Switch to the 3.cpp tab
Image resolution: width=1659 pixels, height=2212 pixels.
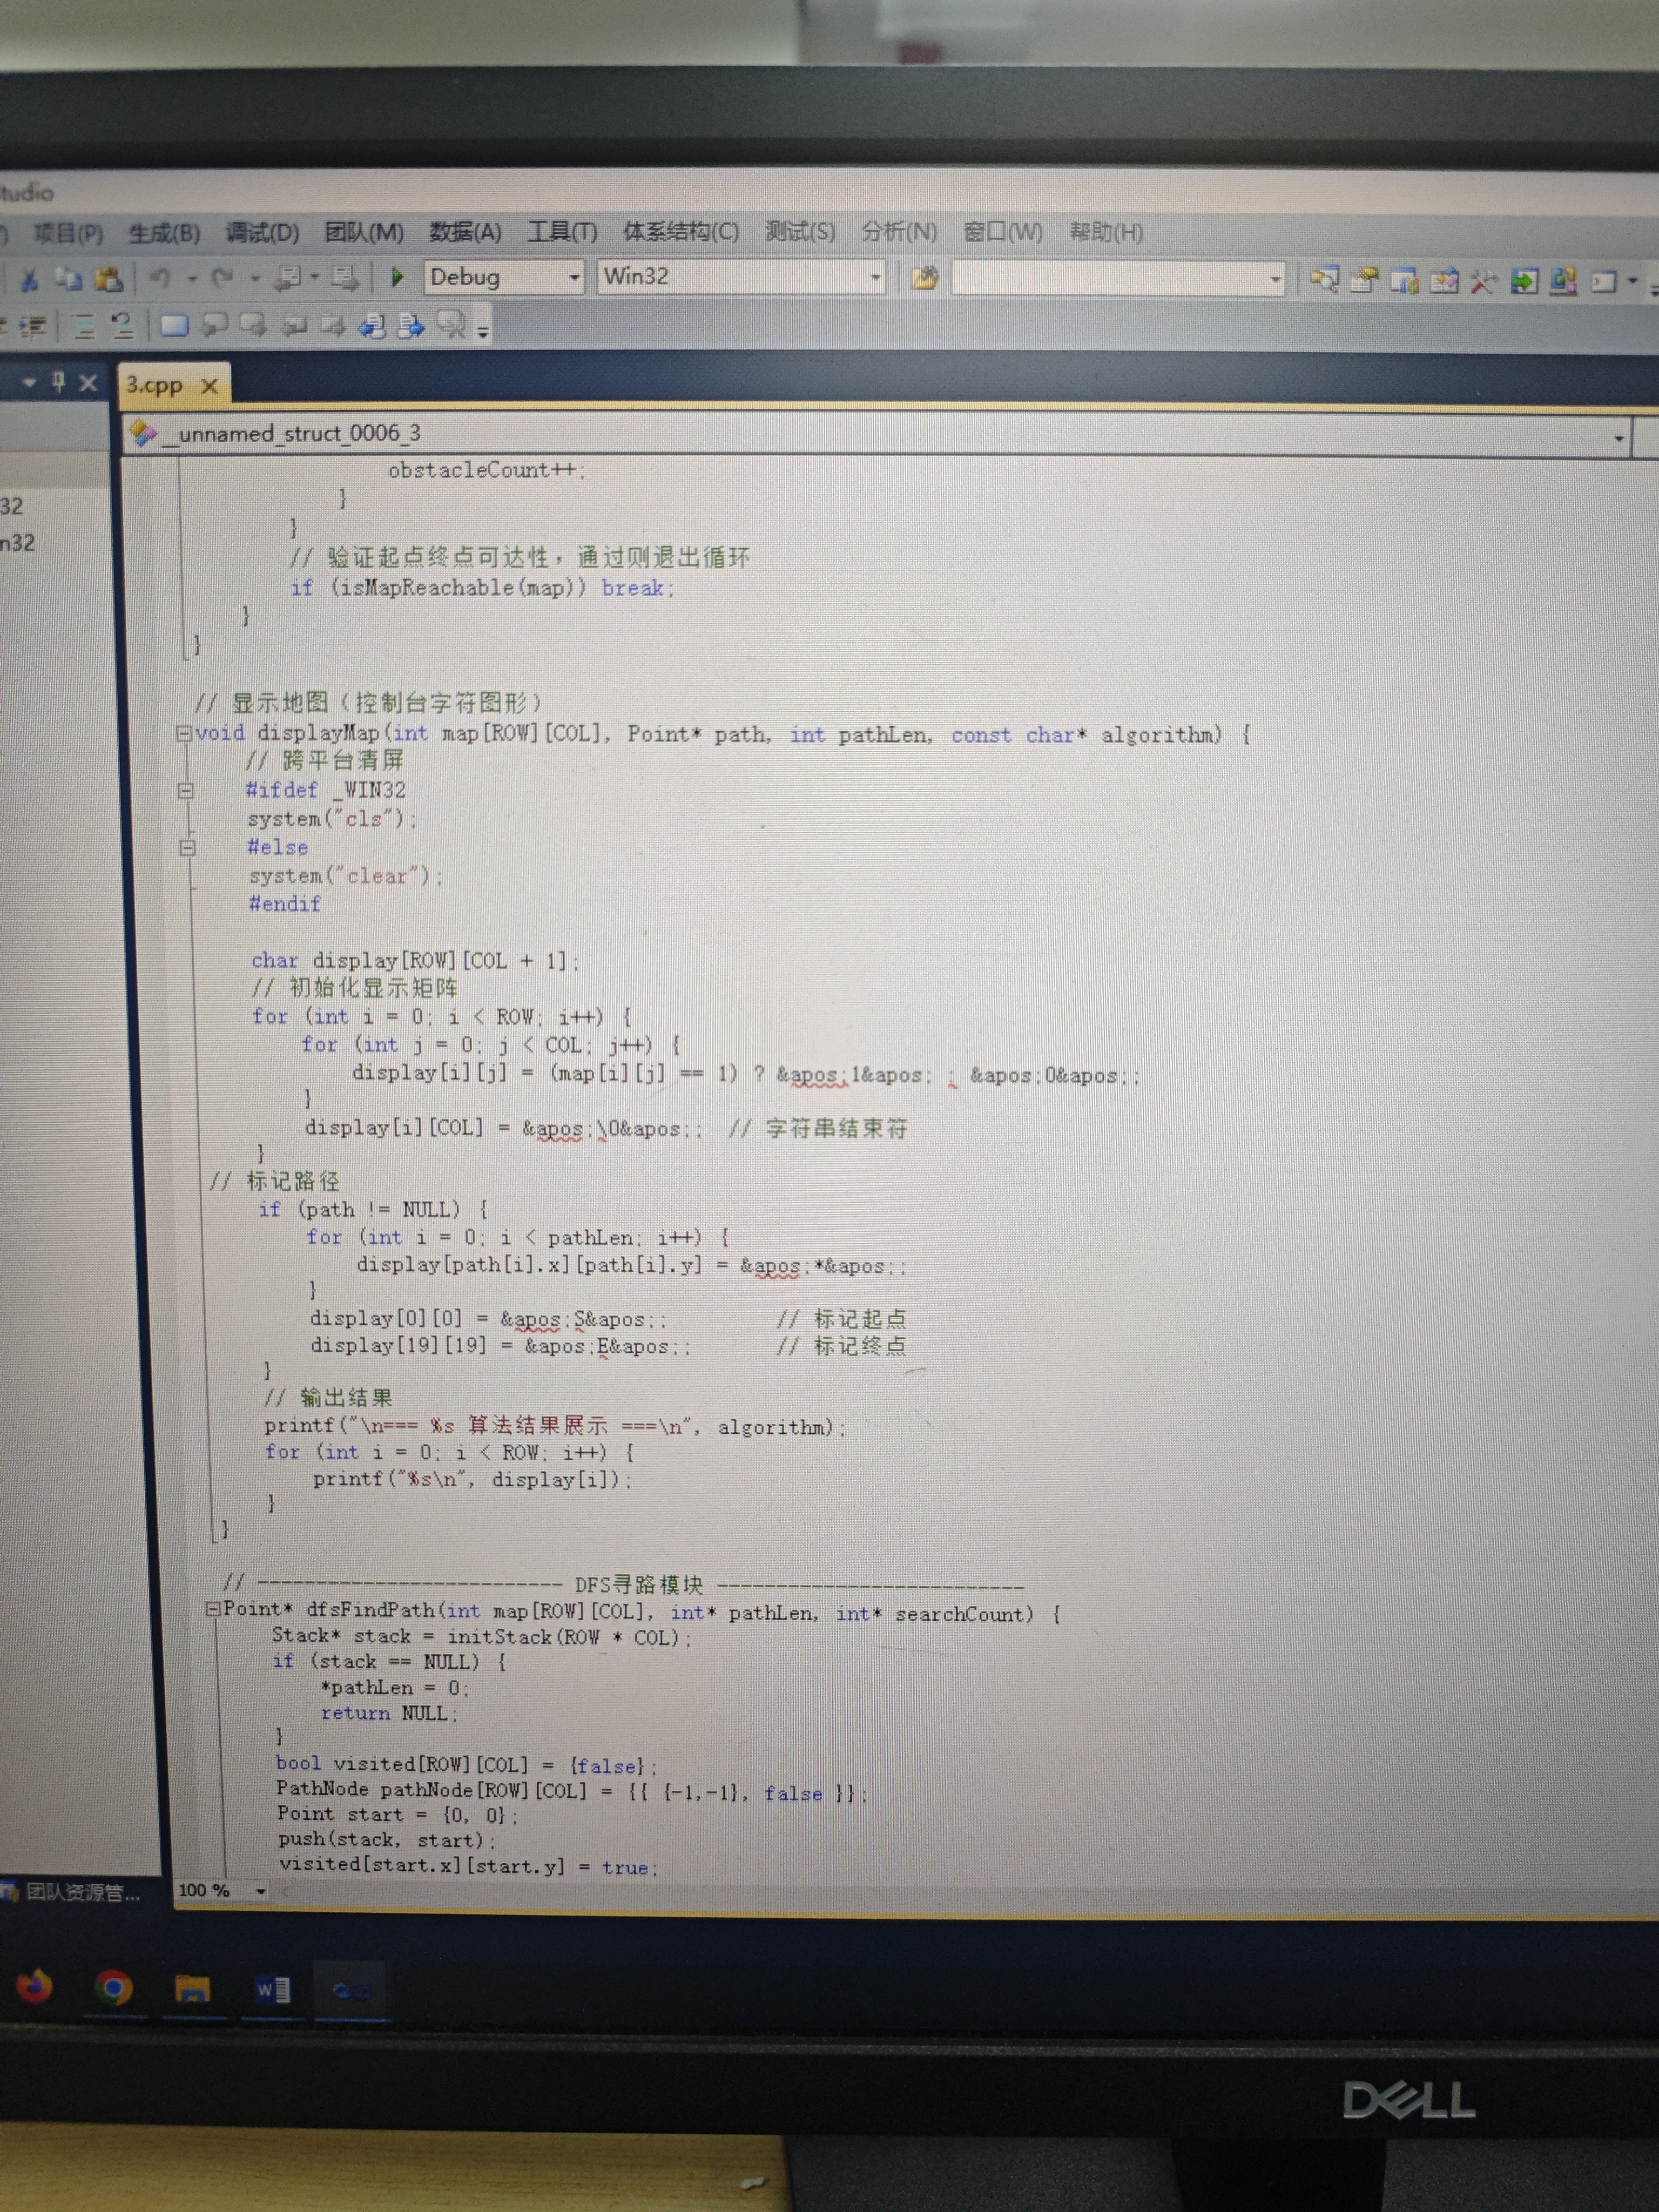tap(154, 385)
